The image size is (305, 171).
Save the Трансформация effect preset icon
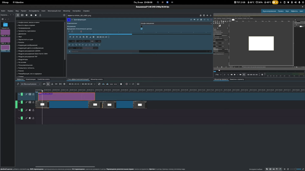click(201, 20)
